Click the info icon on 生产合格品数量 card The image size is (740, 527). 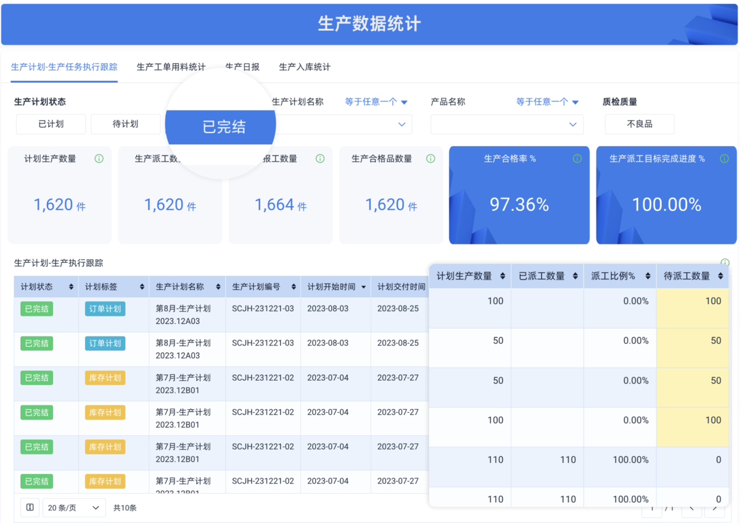click(x=430, y=159)
